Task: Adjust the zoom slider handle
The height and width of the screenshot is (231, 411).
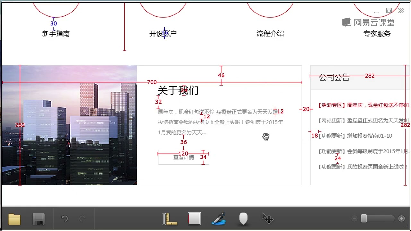Action: pos(364,218)
